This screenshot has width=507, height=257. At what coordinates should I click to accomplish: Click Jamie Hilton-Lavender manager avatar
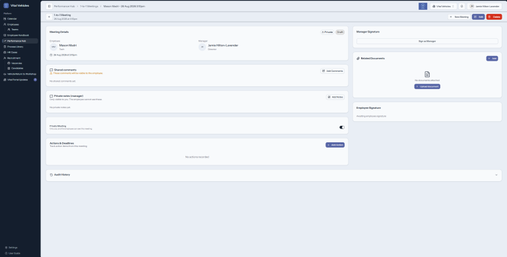pyautogui.click(x=202, y=47)
